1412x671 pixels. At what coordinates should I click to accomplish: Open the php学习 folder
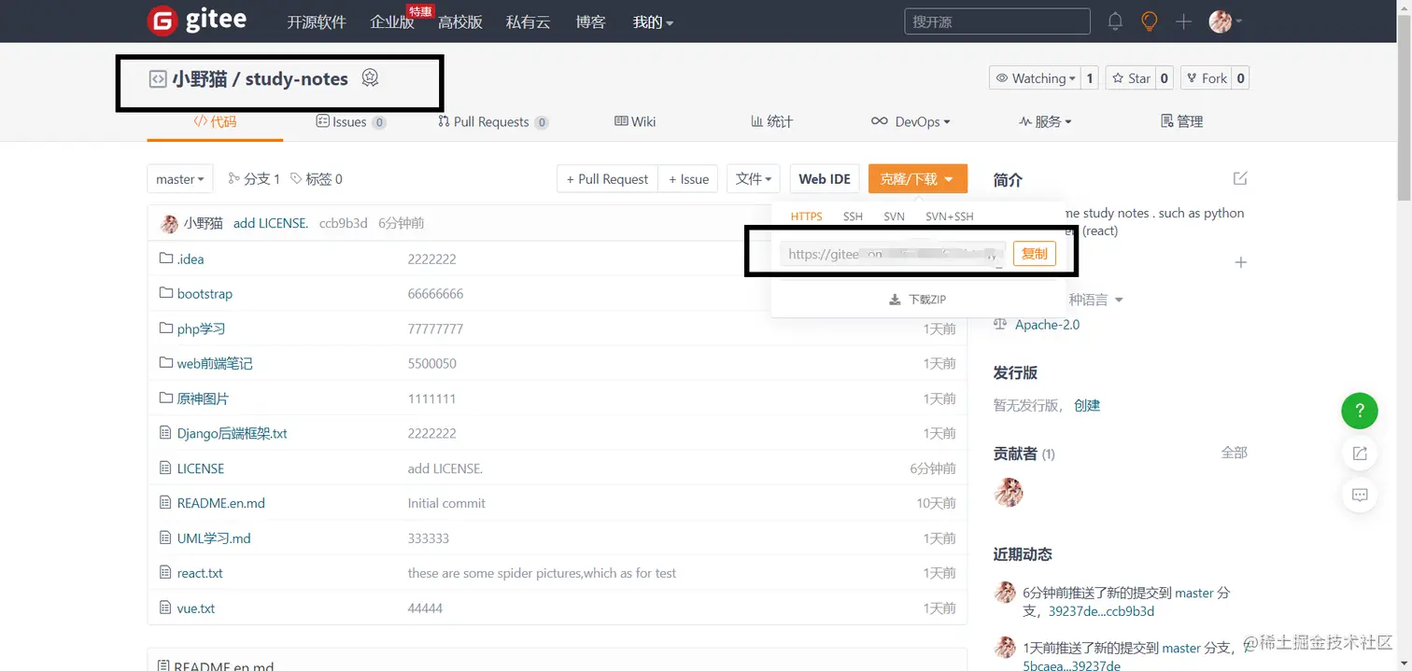[x=201, y=329]
